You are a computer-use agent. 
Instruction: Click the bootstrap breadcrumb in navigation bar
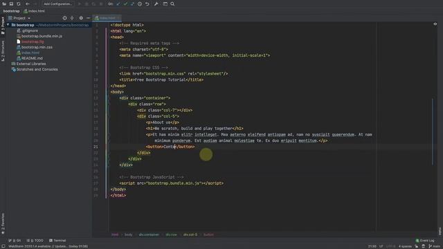point(12,11)
